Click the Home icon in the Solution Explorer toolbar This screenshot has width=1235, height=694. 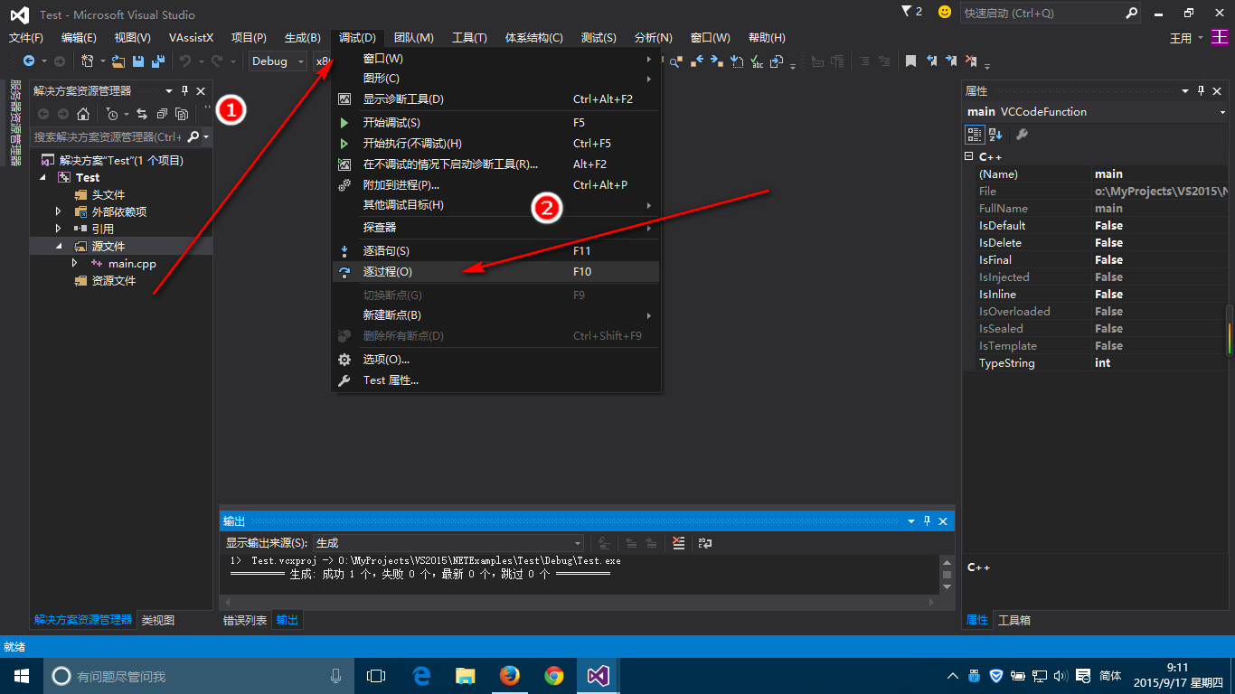[83, 114]
